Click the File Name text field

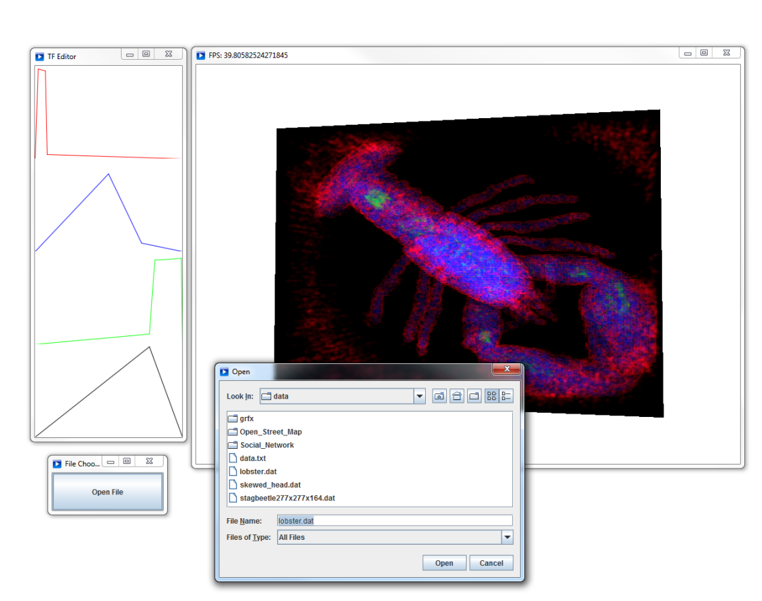coord(394,520)
